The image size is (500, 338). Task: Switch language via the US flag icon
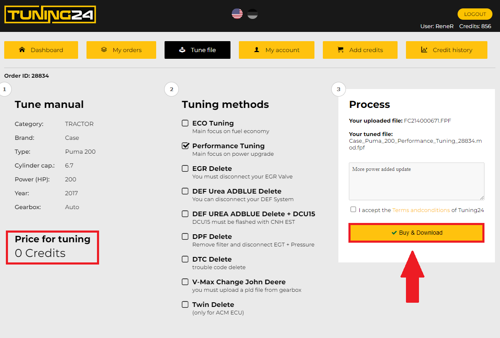pos(237,14)
